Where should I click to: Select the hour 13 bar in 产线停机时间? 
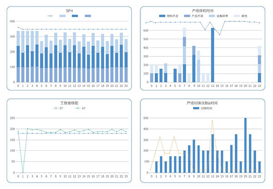[x=212, y=55]
